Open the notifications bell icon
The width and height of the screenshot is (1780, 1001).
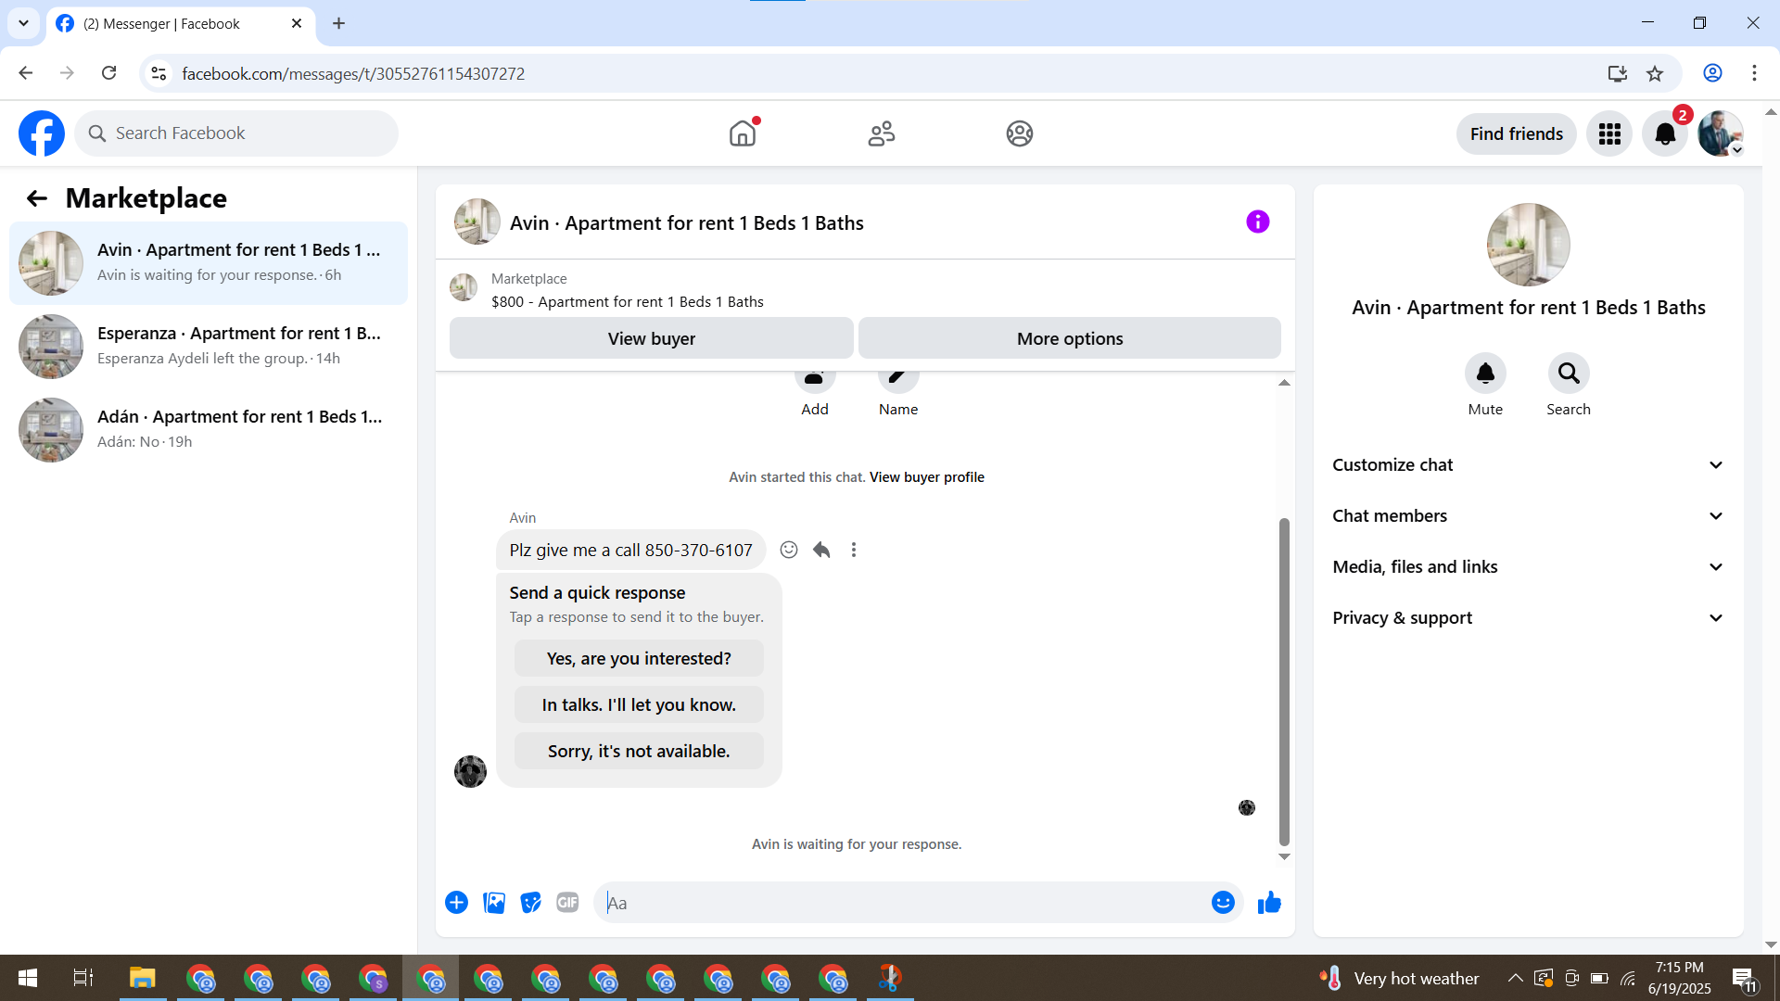1665,134
